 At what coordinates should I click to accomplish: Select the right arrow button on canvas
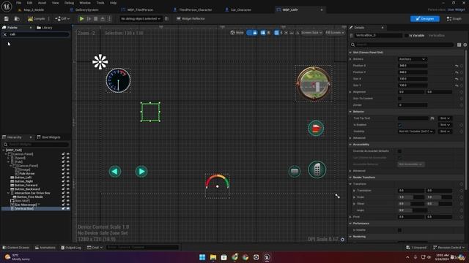click(x=141, y=172)
